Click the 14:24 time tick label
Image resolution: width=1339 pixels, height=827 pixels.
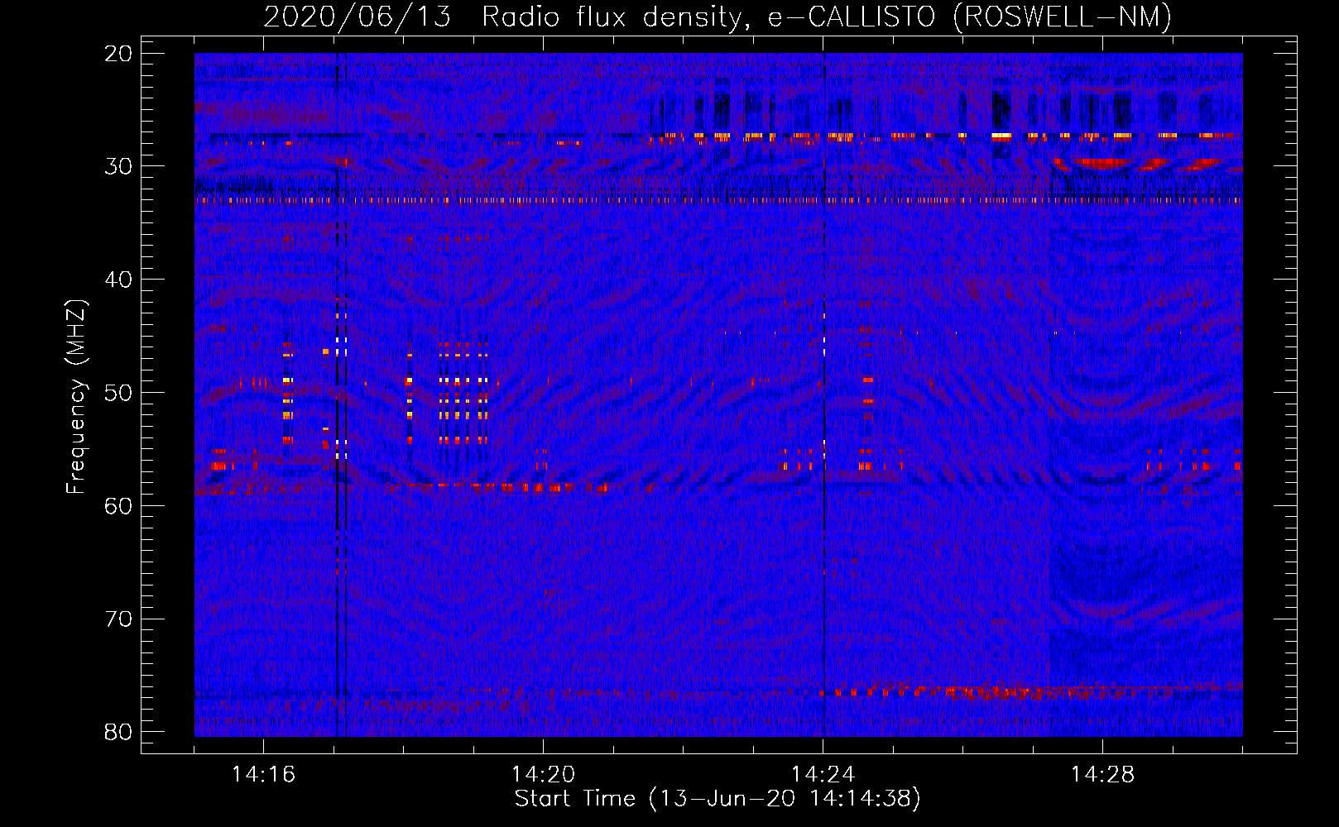pos(823,775)
